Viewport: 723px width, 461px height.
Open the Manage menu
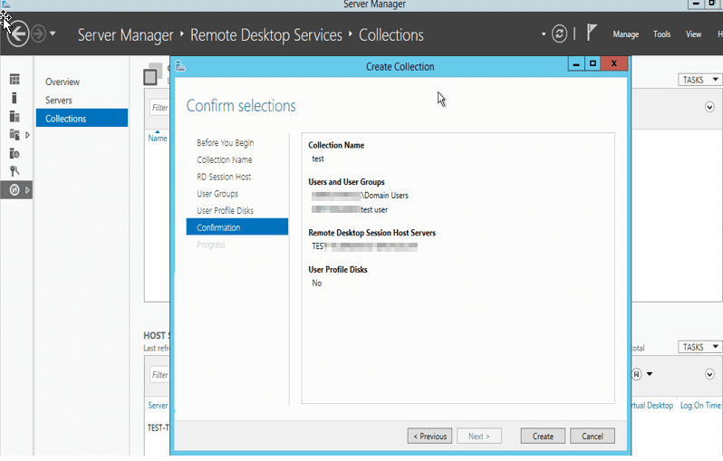point(625,34)
